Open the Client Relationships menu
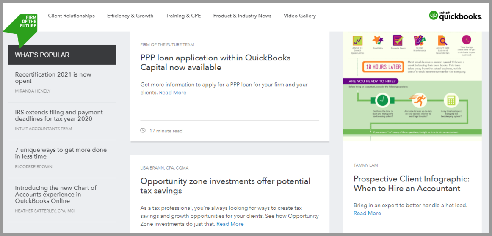 tap(71, 16)
